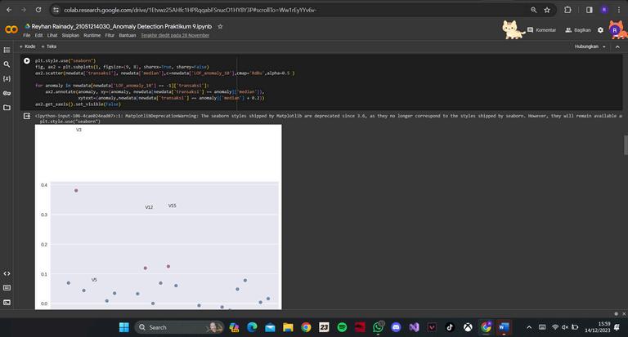Screen dimensions: 628x337
Task: Clear the cell output icon
Action: tap(27, 116)
